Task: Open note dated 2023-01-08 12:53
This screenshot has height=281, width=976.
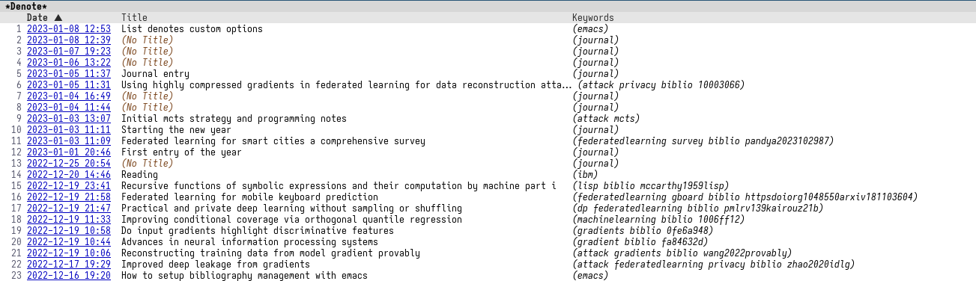Action: pos(69,28)
